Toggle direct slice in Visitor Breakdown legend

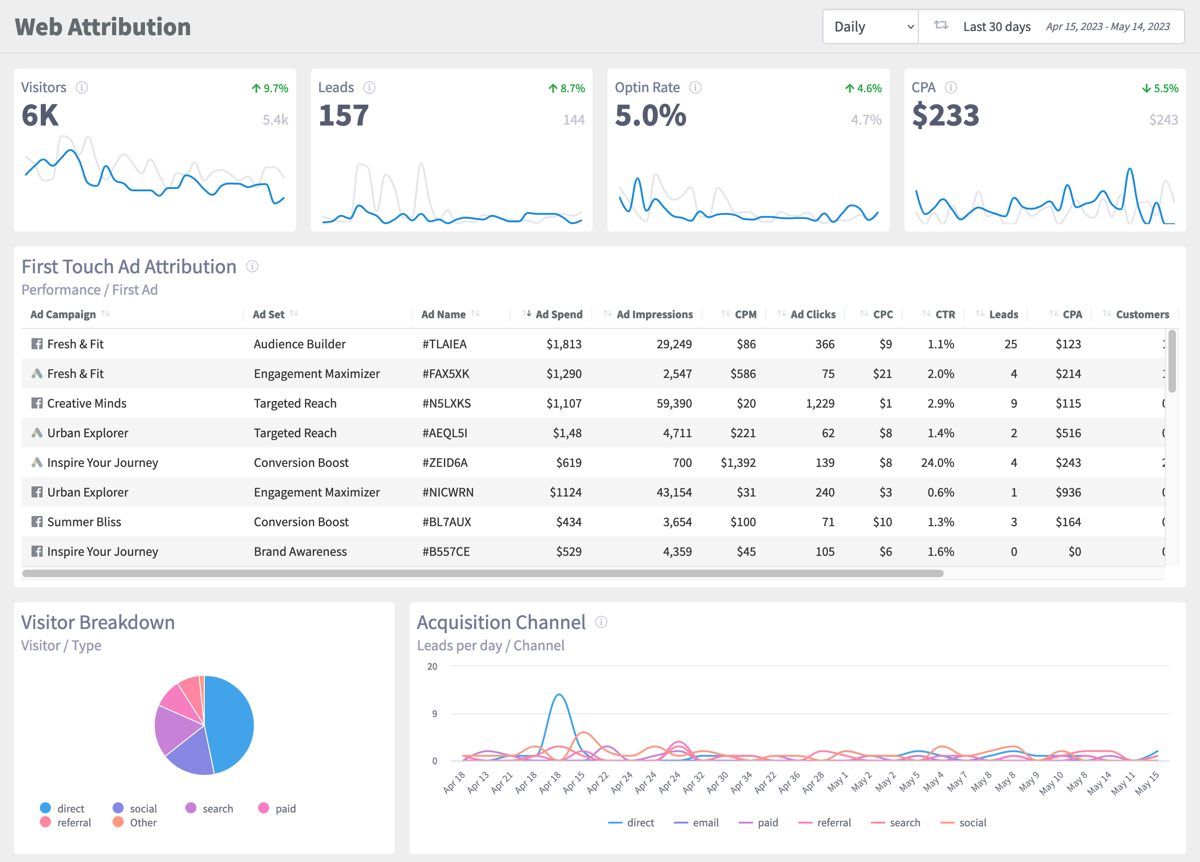coord(63,808)
